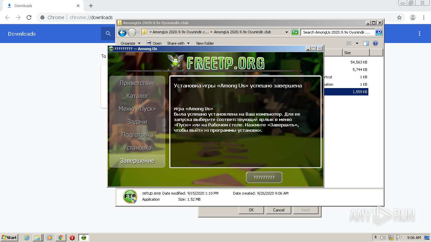Open the Share with menu
This screenshot has width=431, height=242.
click(x=178, y=43)
